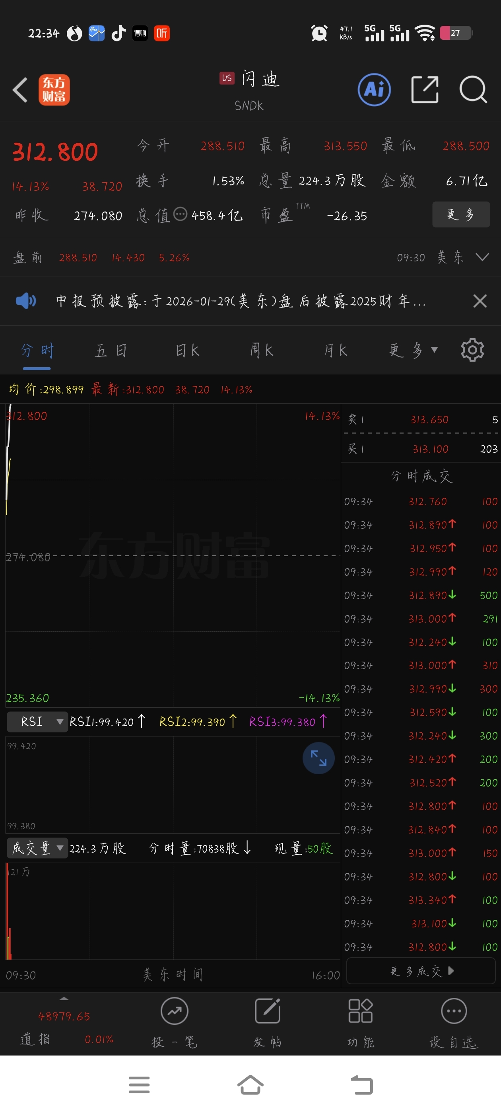This screenshot has height=1114, width=501.
Task: Tap the 总值 info bubble icon
Action: (180, 214)
